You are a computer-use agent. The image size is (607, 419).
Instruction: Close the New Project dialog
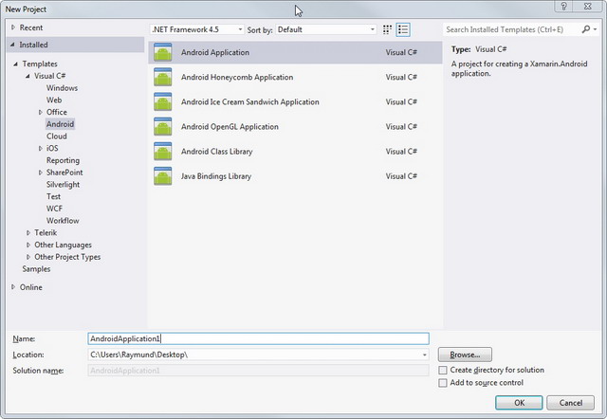pyautogui.click(x=587, y=7)
